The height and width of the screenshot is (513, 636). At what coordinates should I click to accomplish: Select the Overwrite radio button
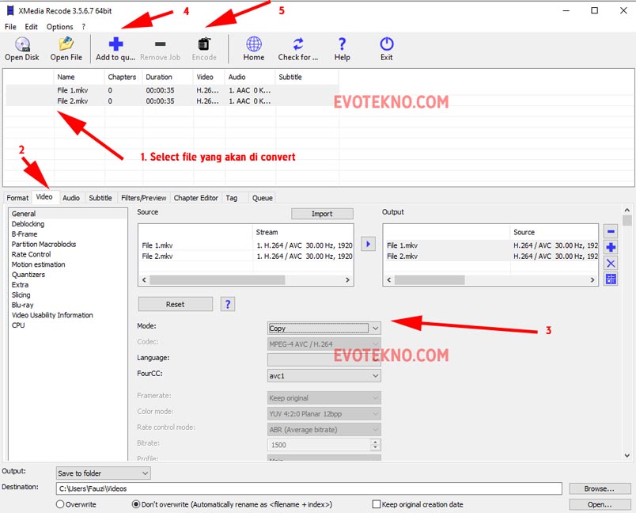60,504
